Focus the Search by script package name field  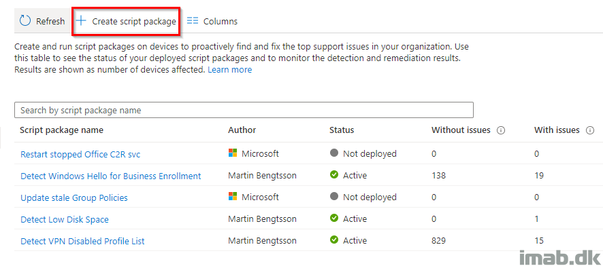click(x=244, y=110)
